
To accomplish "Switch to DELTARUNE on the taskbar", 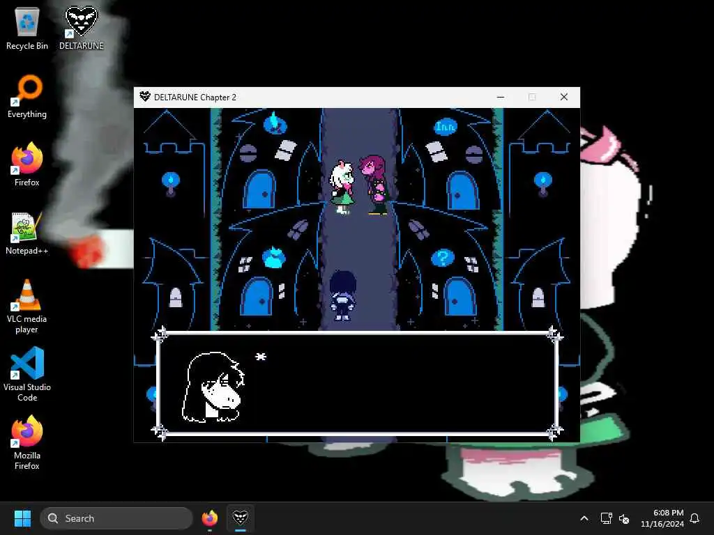I will pyautogui.click(x=240, y=518).
